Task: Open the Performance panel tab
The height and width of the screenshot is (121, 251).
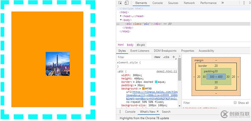Action: tap(208, 3)
